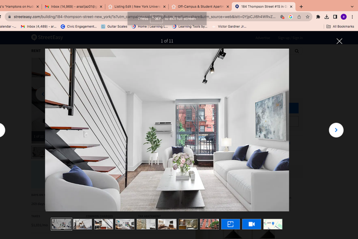
Task: Open Guitar Scales bookmark
Action: (x=114, y=27)
